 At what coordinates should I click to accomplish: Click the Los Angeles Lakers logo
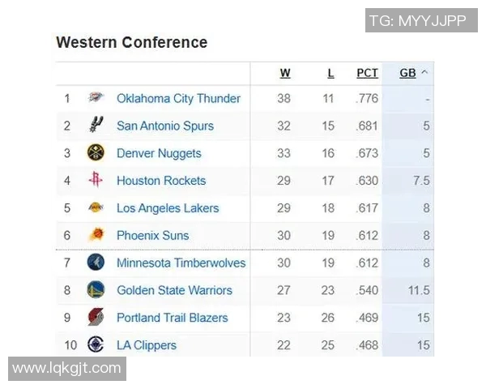96,208
